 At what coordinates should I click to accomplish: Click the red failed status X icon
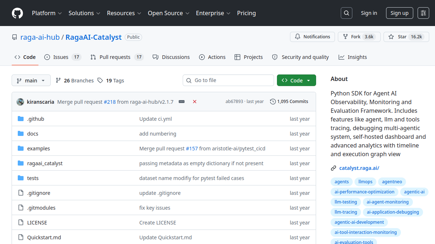click(x=195, y=102)
